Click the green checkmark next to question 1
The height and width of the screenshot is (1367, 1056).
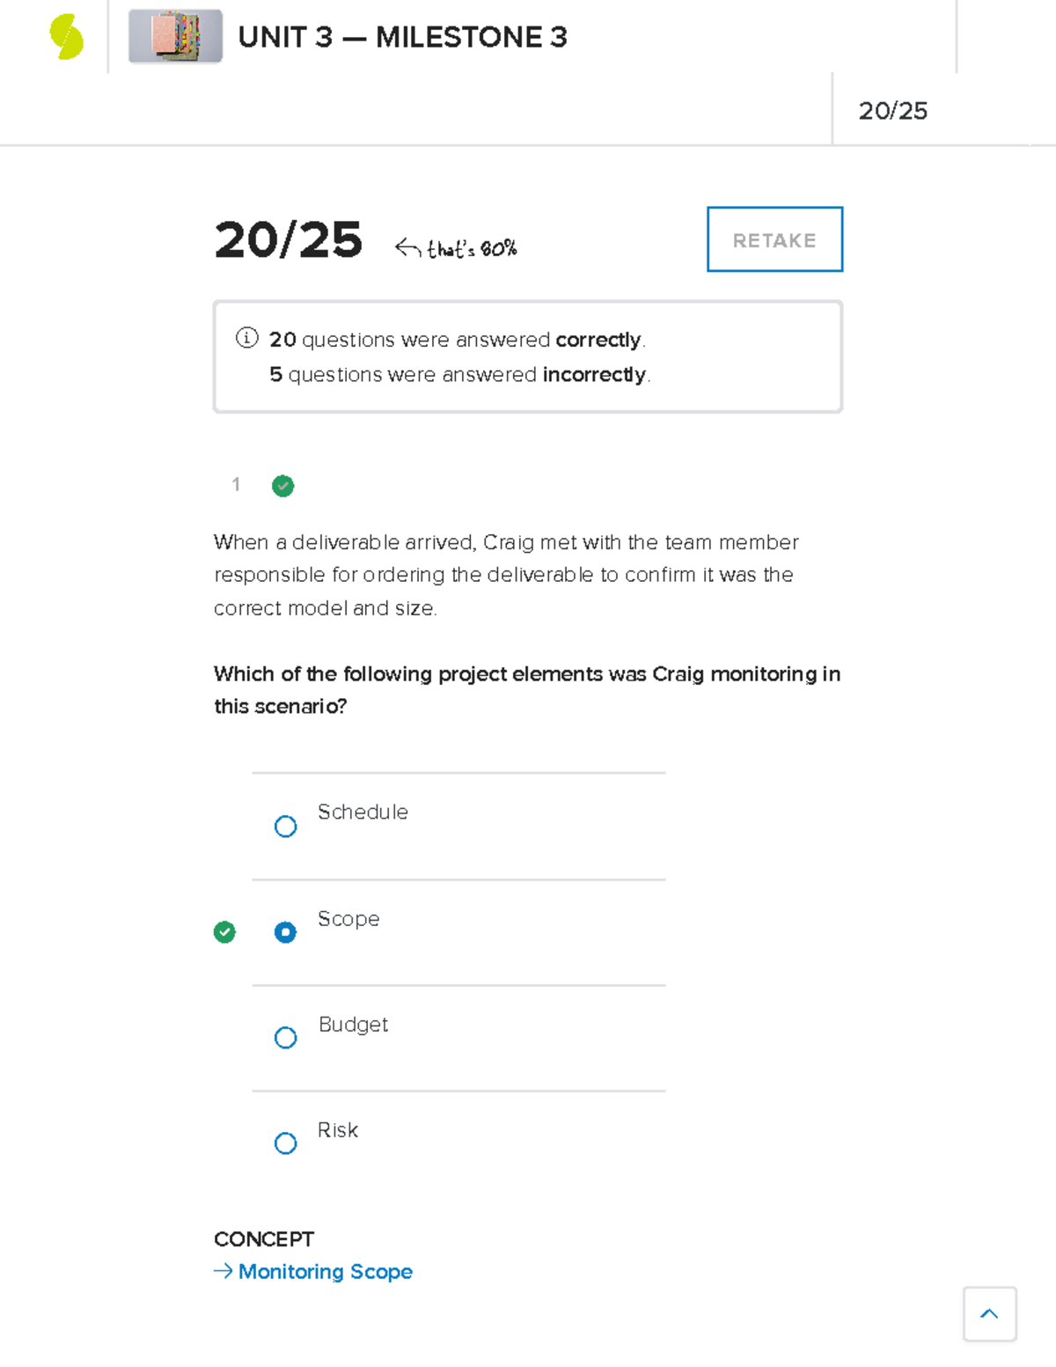click(282, 486)
